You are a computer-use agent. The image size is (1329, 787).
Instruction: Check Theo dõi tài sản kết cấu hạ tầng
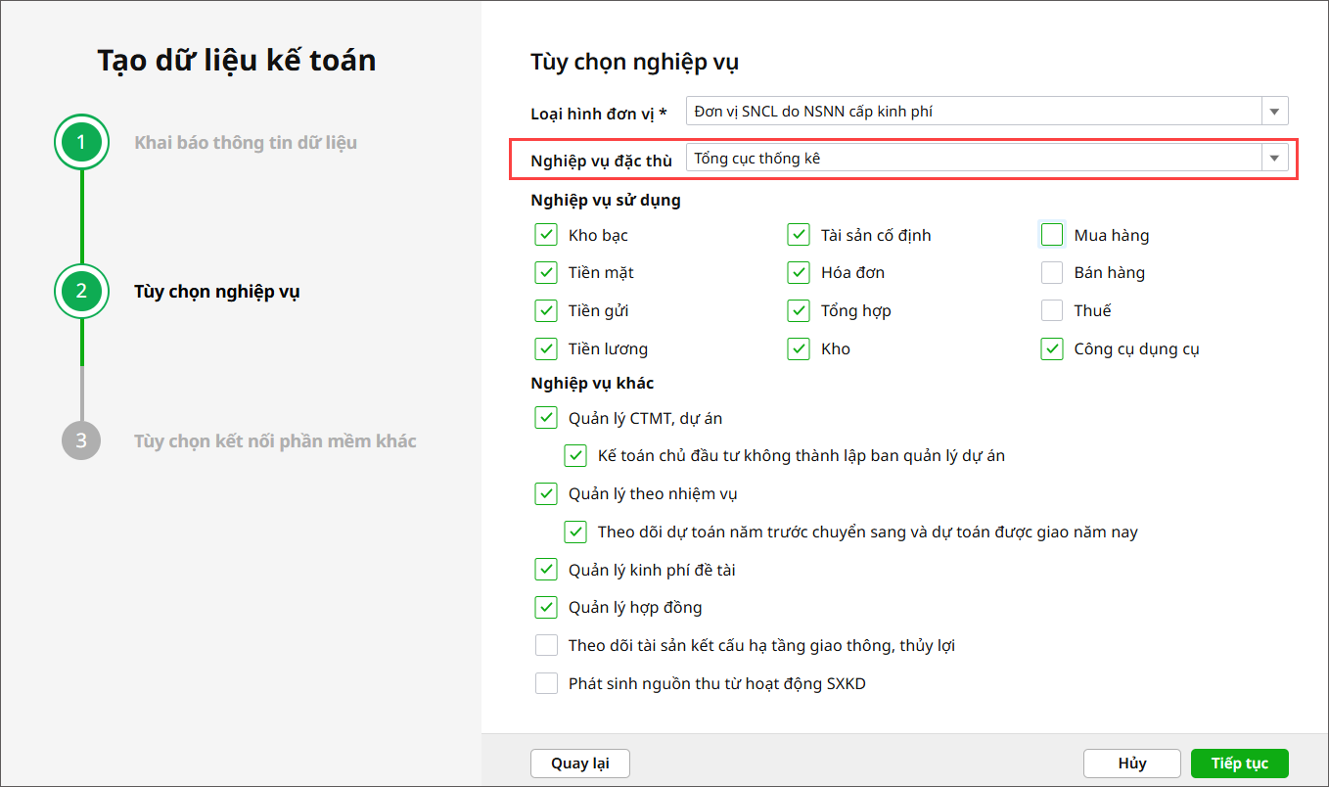546,646
